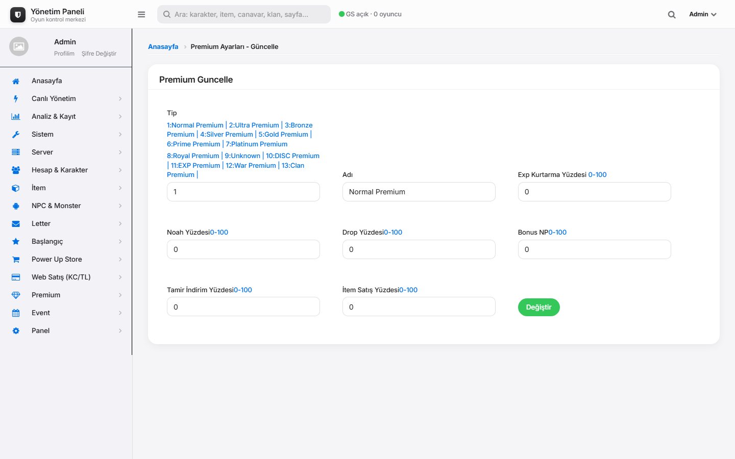
Task: Click the Adı field containing Normal Premium
Action: coord(419,192)
